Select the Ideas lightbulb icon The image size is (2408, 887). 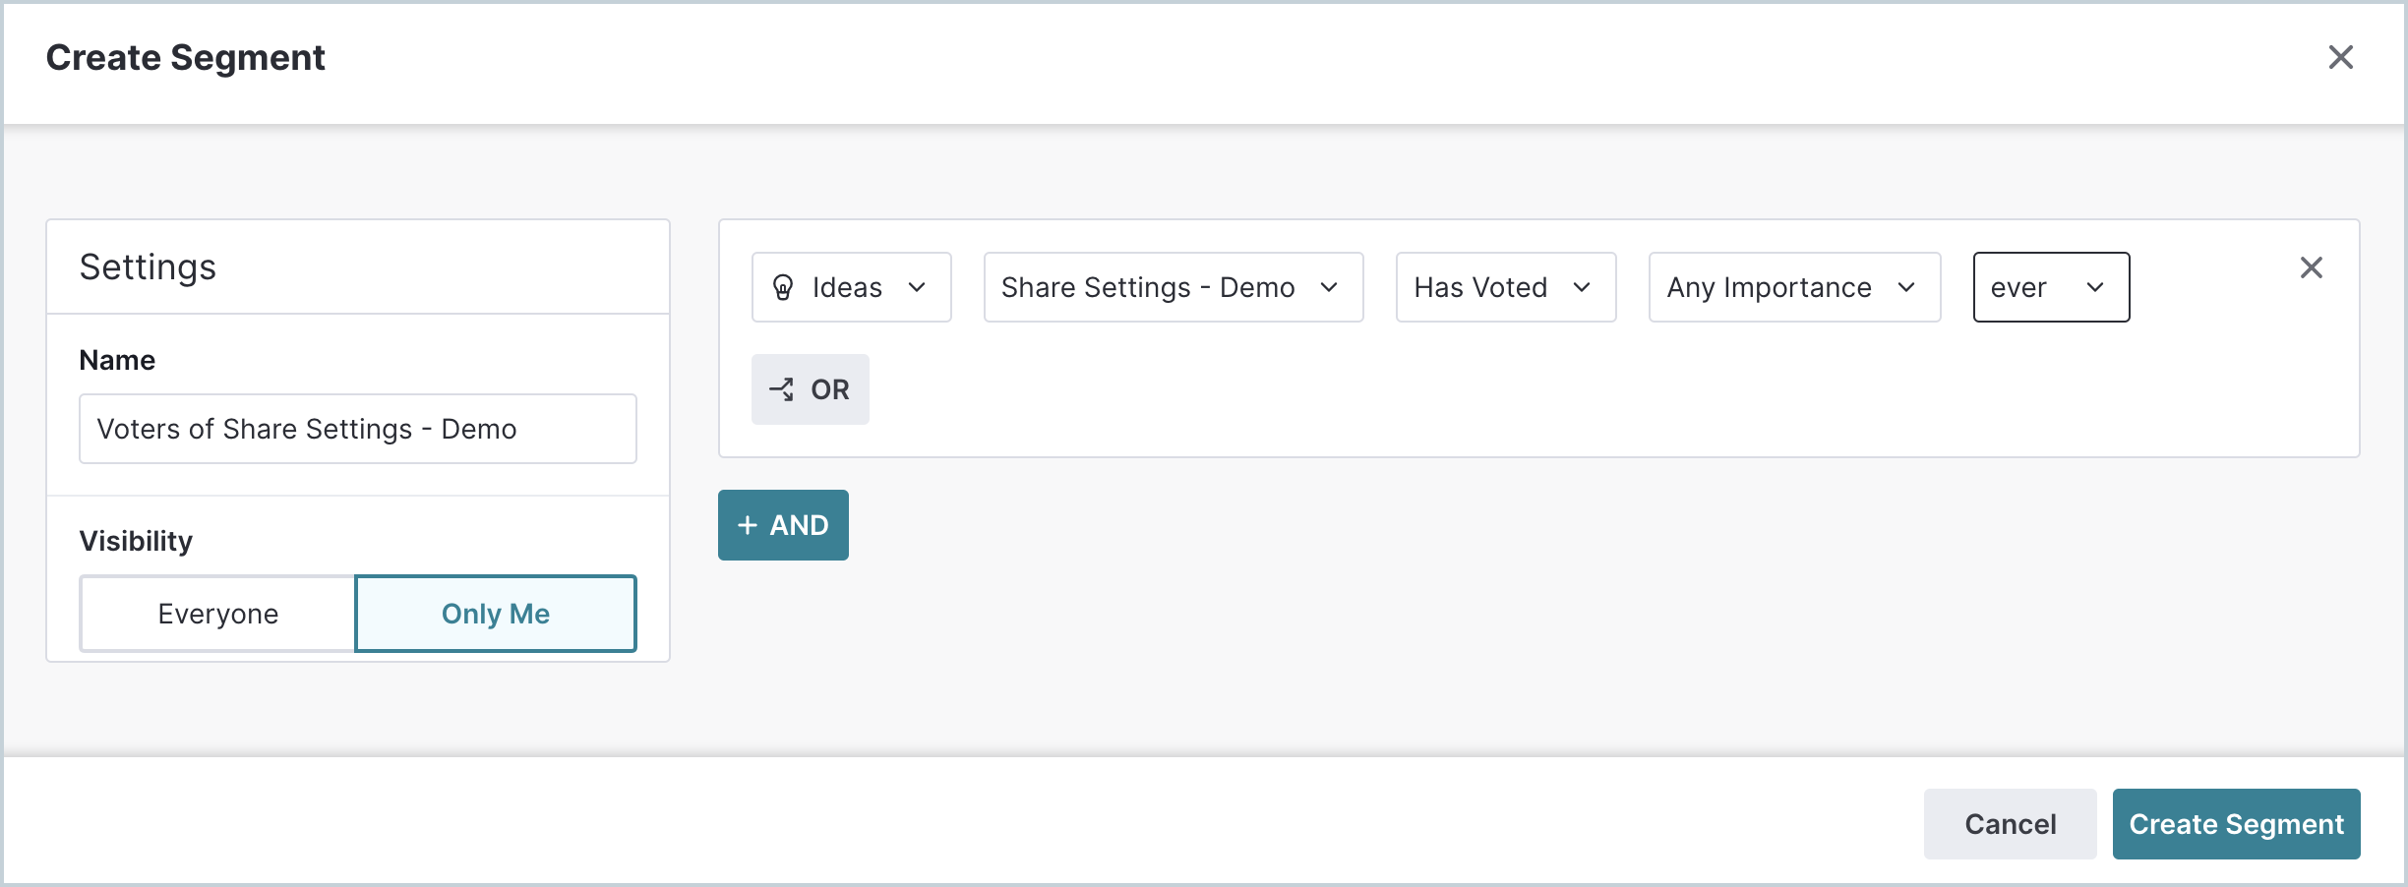tap(784, 287)
